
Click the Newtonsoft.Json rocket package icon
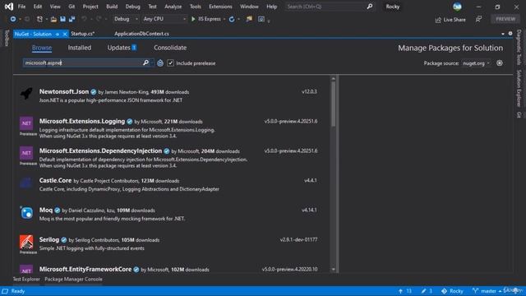[x=26, y=94]
